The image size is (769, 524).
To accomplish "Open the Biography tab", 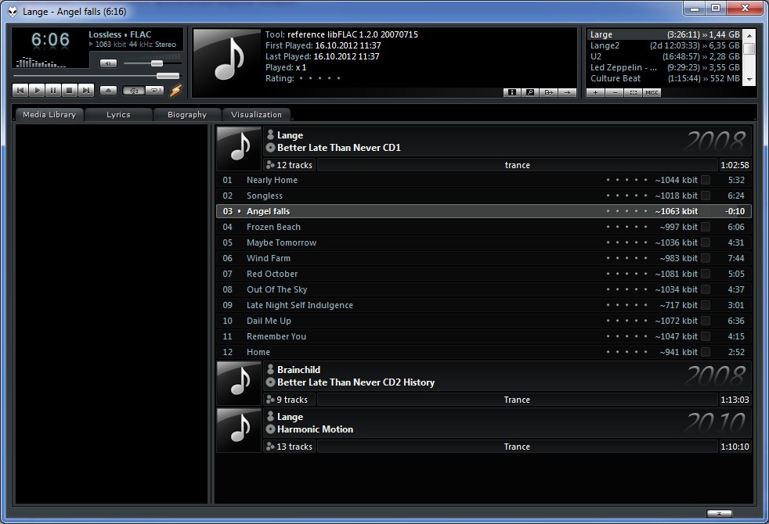I will (x=187, y=115).
